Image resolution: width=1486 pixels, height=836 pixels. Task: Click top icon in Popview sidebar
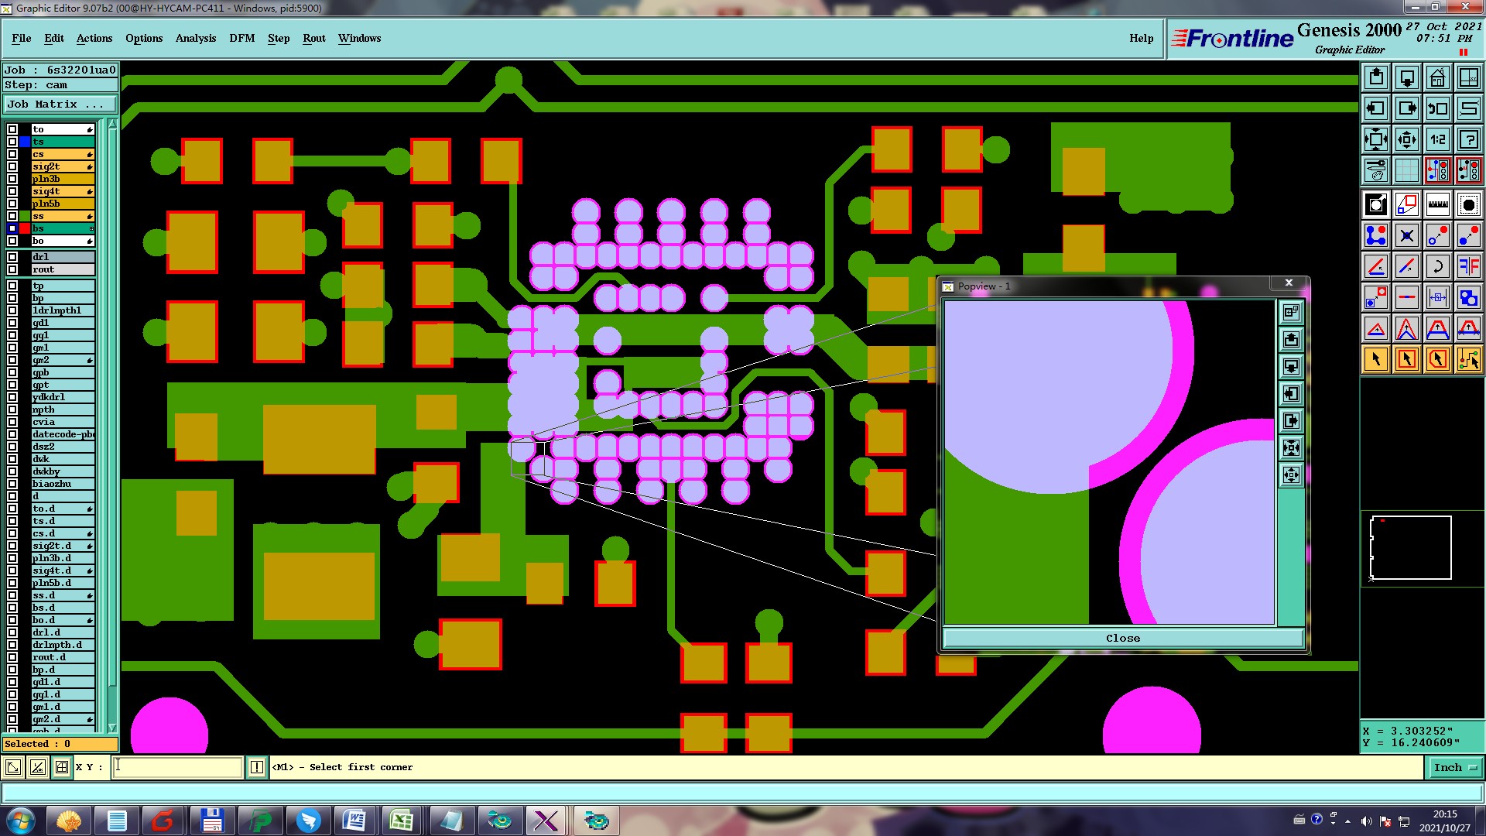(x=1291, y=312)
